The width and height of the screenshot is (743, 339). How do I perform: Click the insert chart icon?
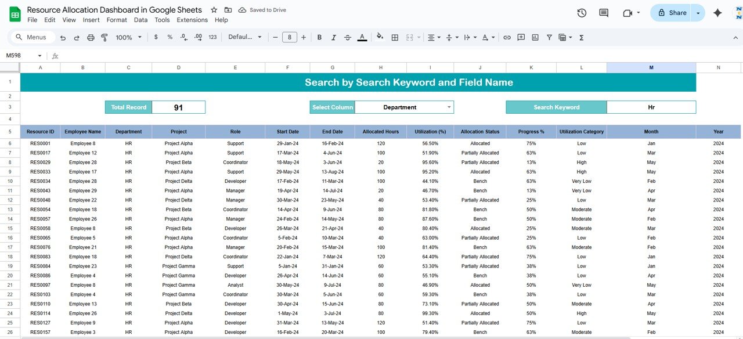[535, 37]
